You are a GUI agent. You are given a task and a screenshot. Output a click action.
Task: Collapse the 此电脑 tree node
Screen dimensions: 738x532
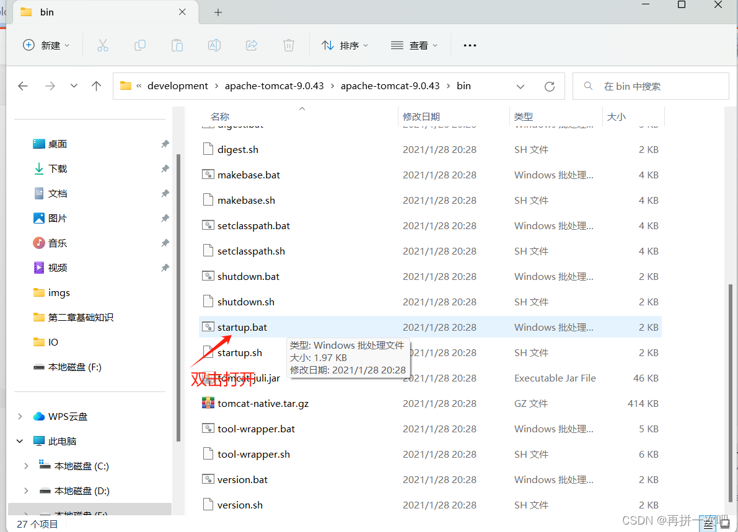coord(20,441)
